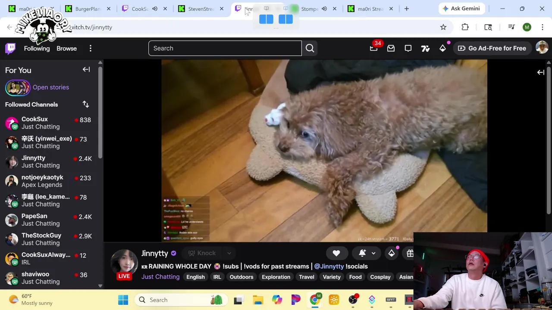Screen dimensions: 552x310
Task: Open the notjoeykaotyk channel in the sidebar
Action: coord(51,181)
